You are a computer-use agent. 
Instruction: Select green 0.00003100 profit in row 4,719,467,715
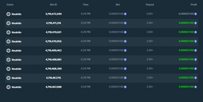[x=186, y=78]
